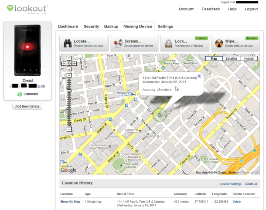Image resolution: width=266 pixels, height=210 pixels.
Task: Open Terms of Use map link
Action: click(x=250, y=173)
